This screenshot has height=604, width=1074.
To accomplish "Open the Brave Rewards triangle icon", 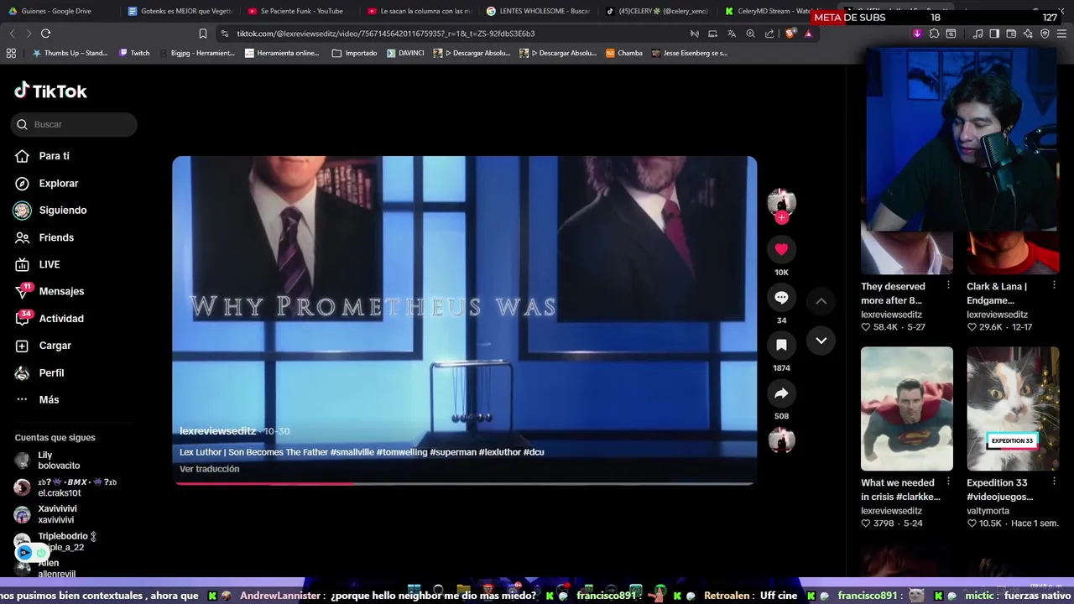I will (x=808, y=34).
